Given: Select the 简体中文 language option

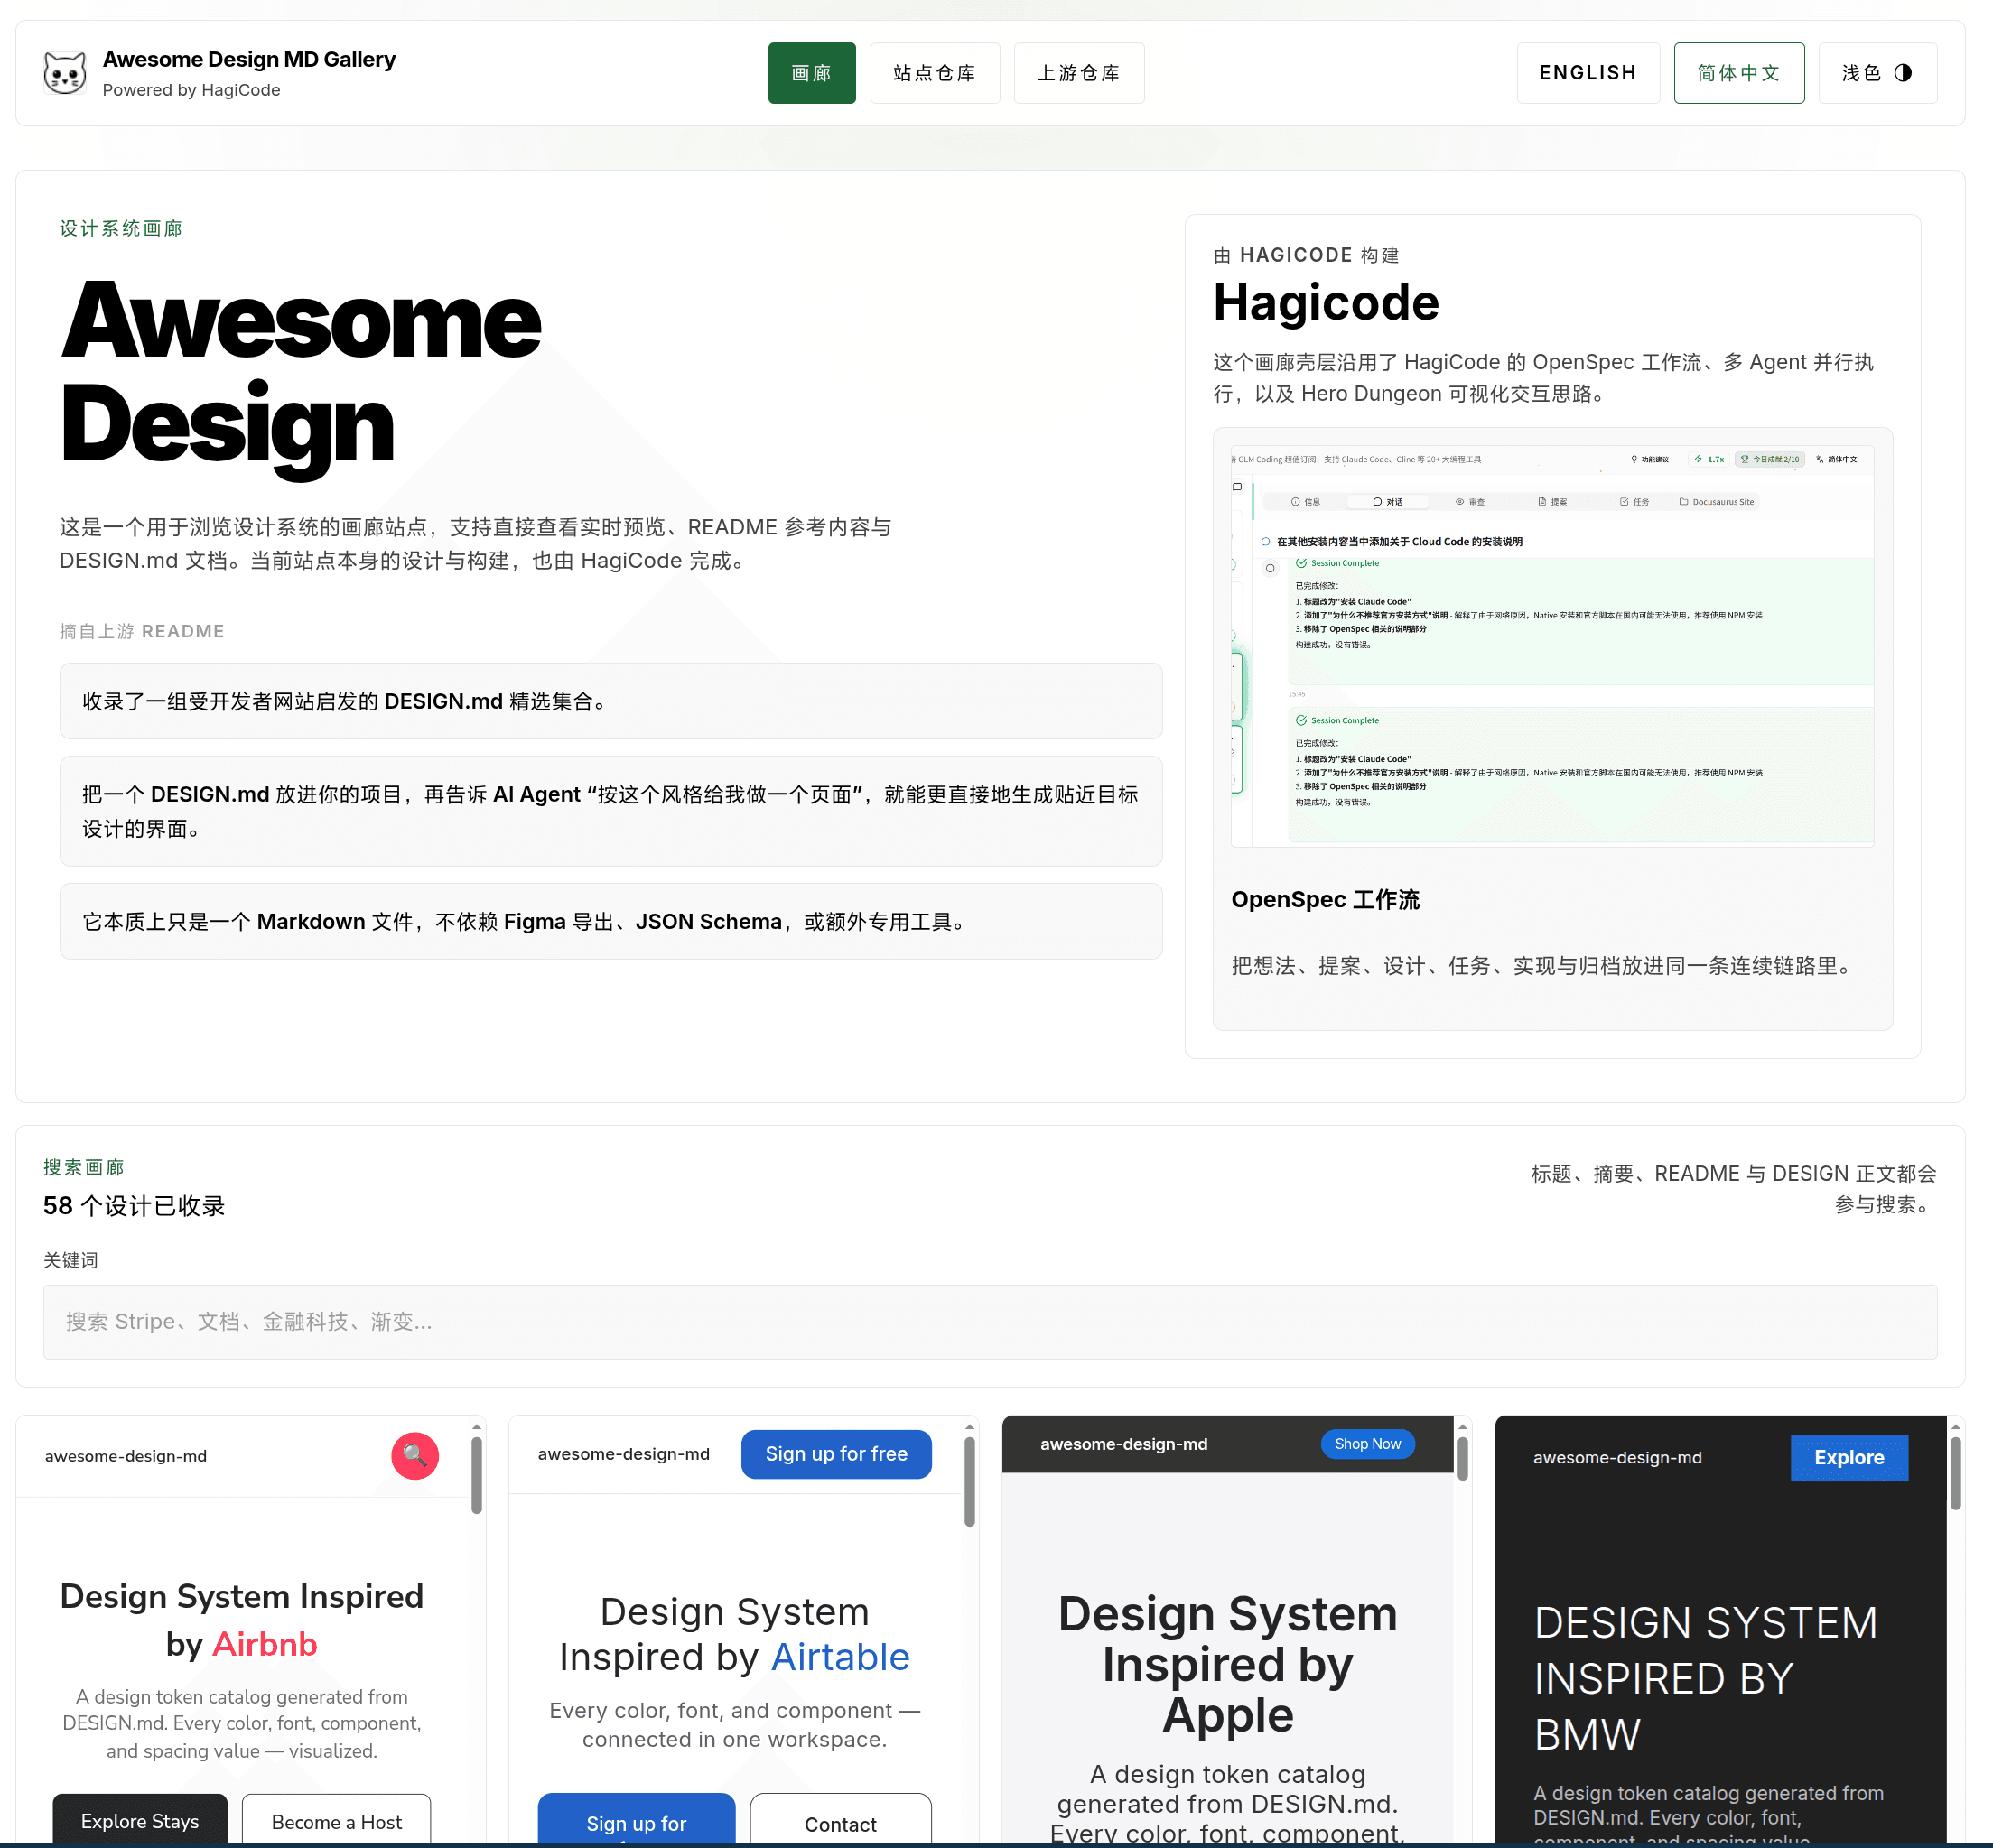Looking at the screenshot, I should [1737, 72].
